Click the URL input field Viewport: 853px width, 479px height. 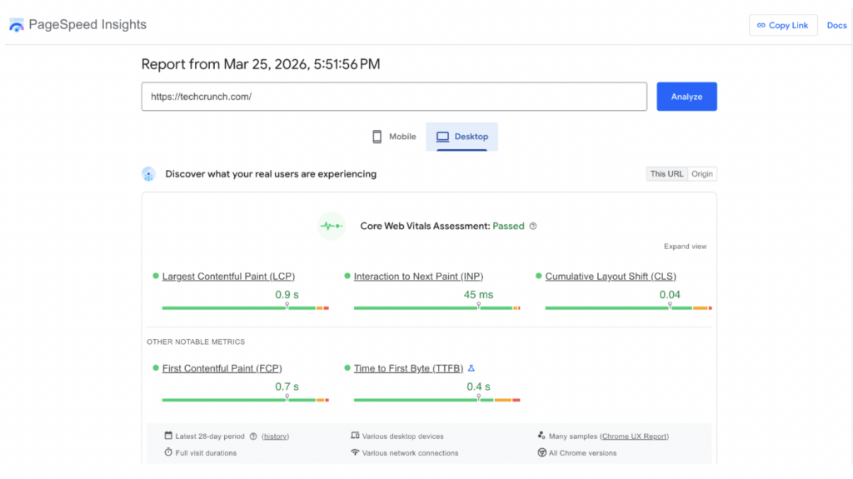click(x=394, y=97)
